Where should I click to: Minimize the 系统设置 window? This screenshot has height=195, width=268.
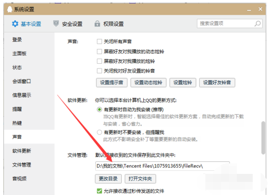[249, 10]
